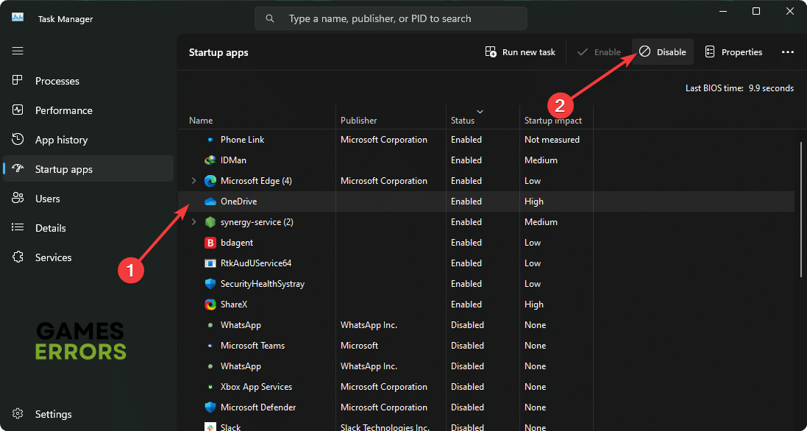
Task: Switch to the Performance tab
Action: pyautogui.click(x=63, y=110)
